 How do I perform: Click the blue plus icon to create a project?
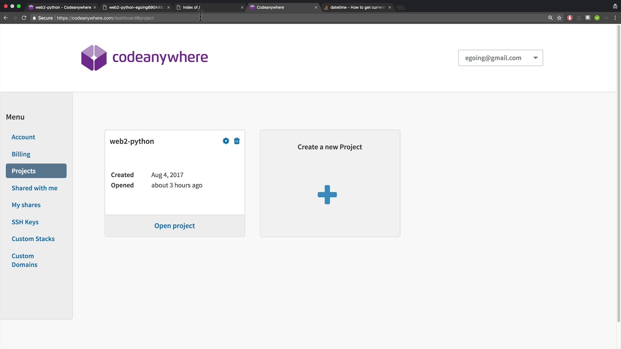pos(327,194)
